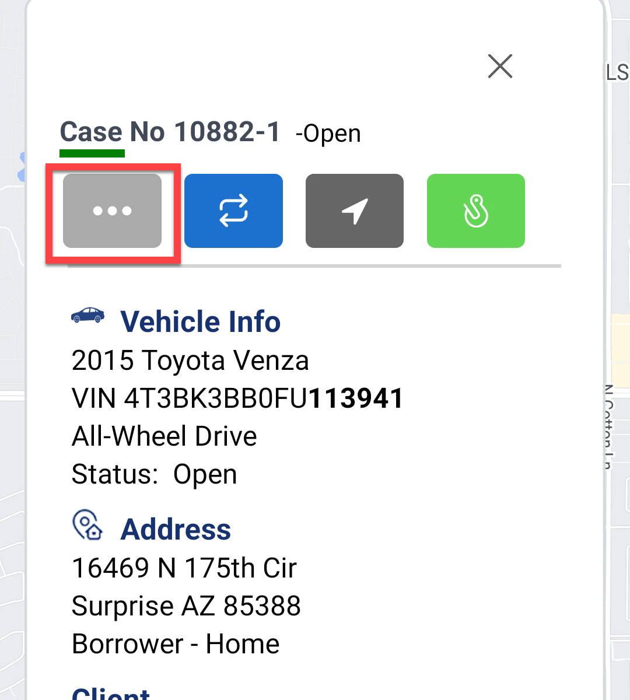Image resolution: width=630 pixels, height=700 pixels.
Task: Click the Vehicle Info section header
Action: [x=200, y=322]
